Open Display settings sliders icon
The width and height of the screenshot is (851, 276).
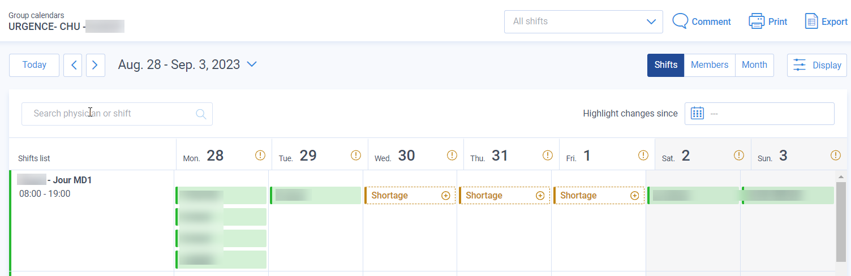coord(800,65)
